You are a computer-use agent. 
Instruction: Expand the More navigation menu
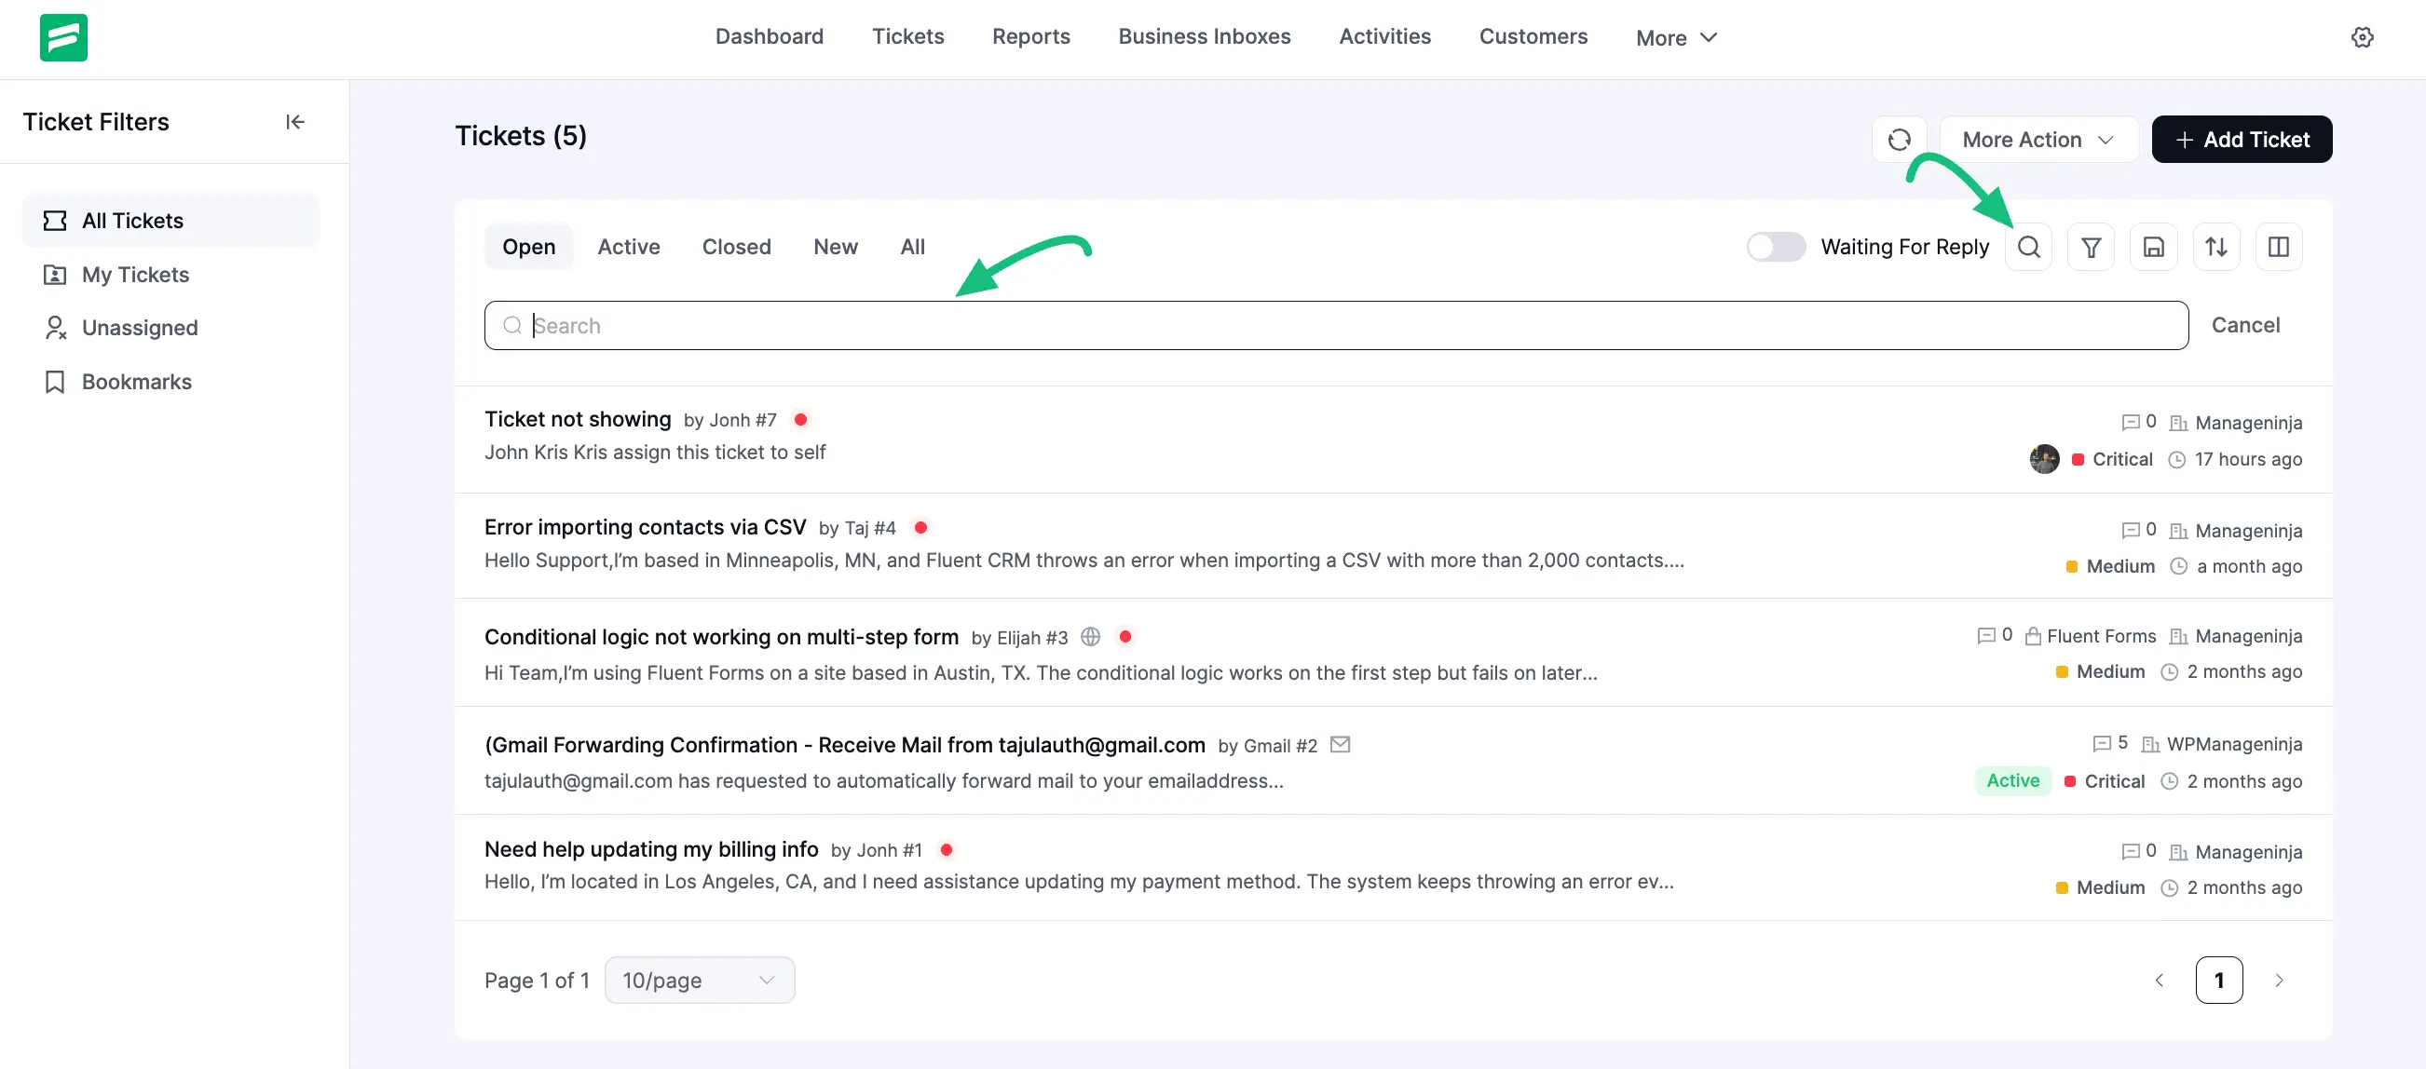[1676, 37]
